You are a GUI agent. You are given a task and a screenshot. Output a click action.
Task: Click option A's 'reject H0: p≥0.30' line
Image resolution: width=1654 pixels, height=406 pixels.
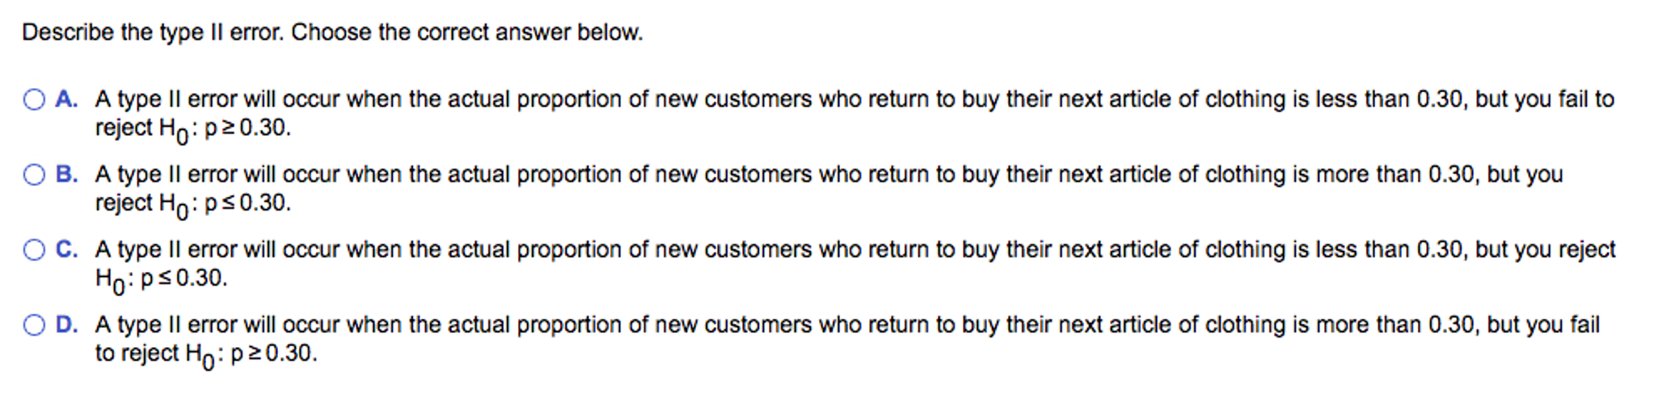point(192,129)
